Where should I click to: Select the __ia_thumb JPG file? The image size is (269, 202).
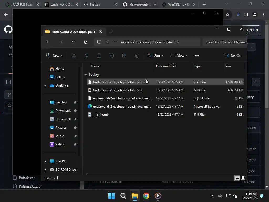(165, 115)
